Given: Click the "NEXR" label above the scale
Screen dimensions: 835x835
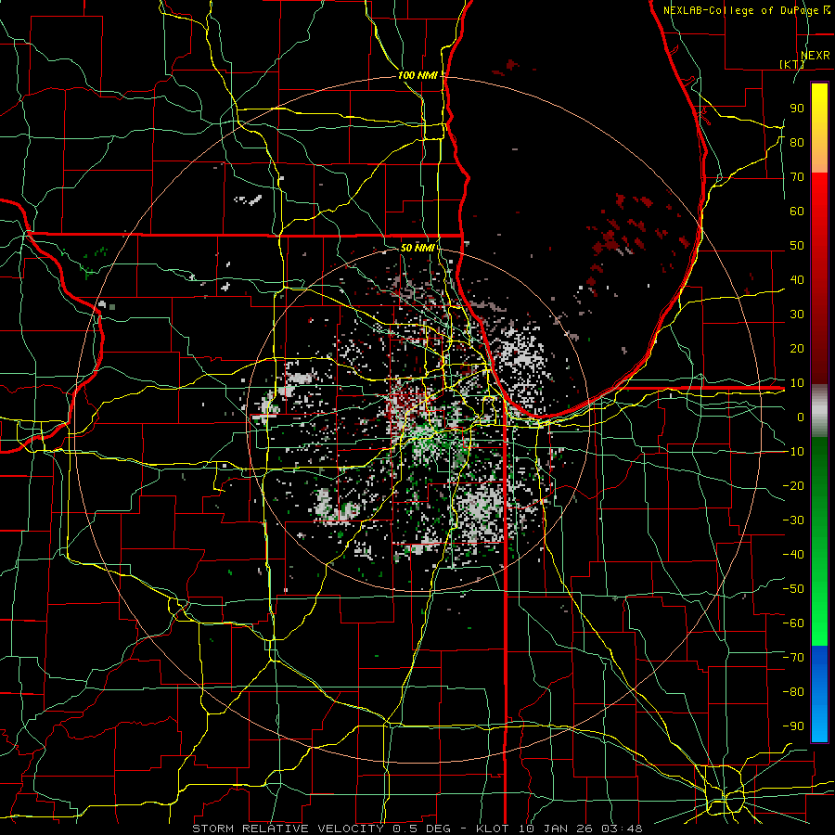Looking at the screenshot, I should [x=815, y=56].
